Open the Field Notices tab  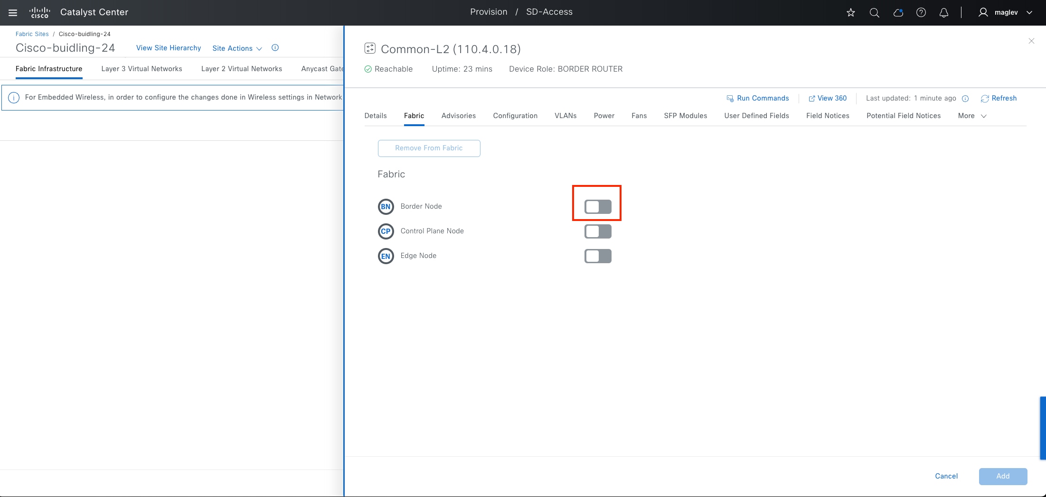coord(828,116)
